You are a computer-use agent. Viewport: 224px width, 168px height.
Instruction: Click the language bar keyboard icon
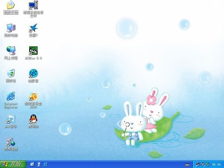(187, 165)
